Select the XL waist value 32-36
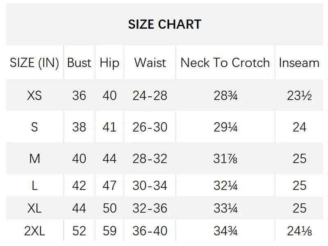Screen dimensions: 328x246 click(150, 208)
